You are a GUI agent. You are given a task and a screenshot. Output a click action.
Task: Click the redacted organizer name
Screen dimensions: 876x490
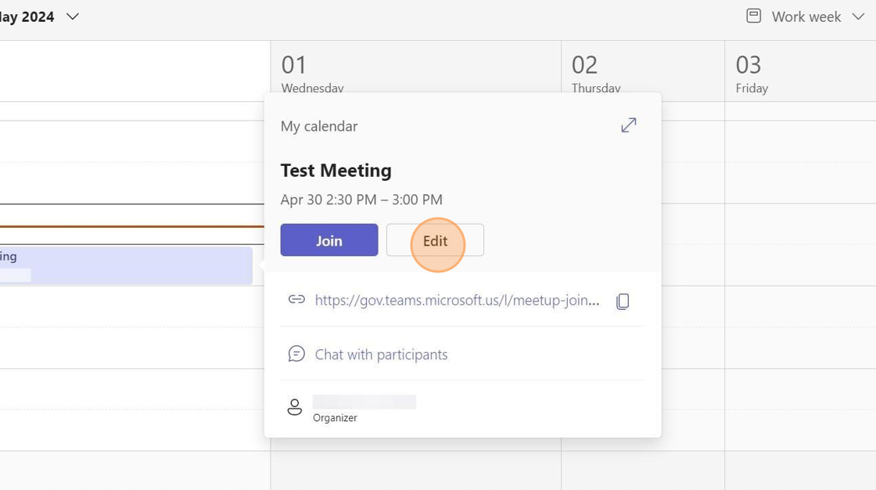(364, 402)
